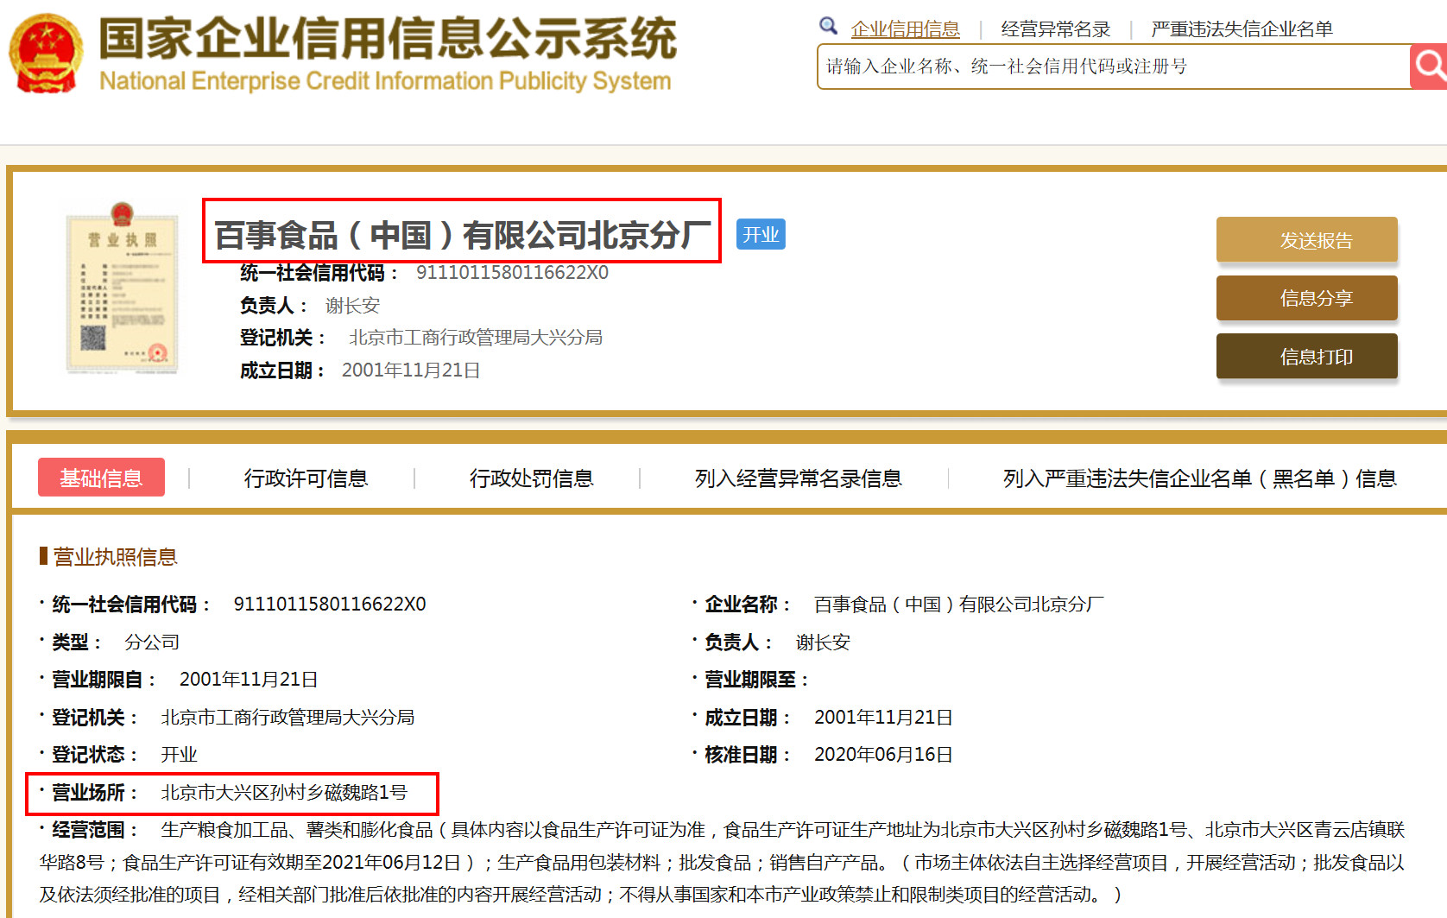
Task: Click the 开业 status badge
Action: 761,234
